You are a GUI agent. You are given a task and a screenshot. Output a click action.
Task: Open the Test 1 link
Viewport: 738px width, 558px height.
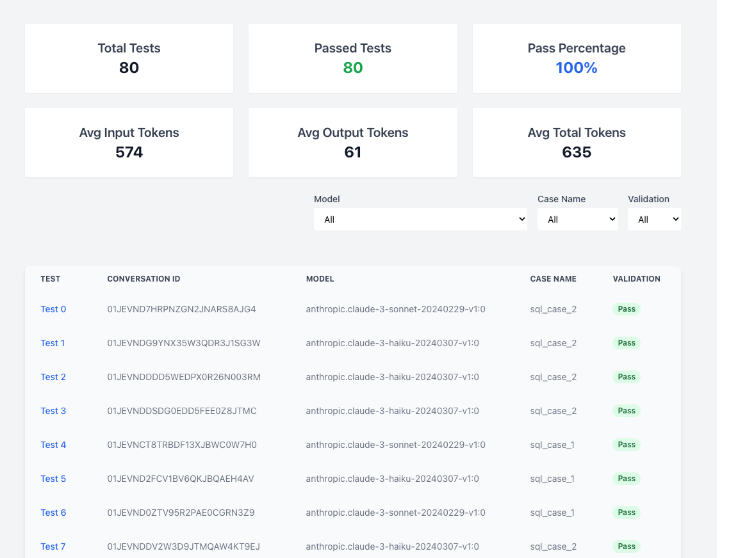(53, 343)
